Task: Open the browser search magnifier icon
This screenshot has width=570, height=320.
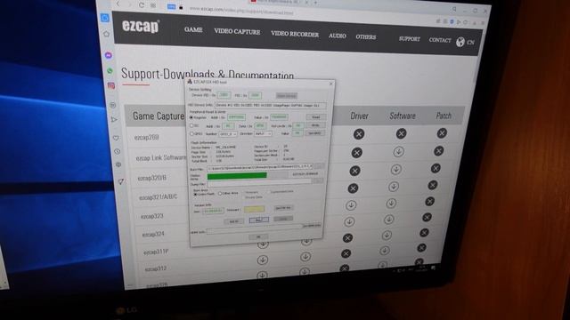Action: (454, 10)
